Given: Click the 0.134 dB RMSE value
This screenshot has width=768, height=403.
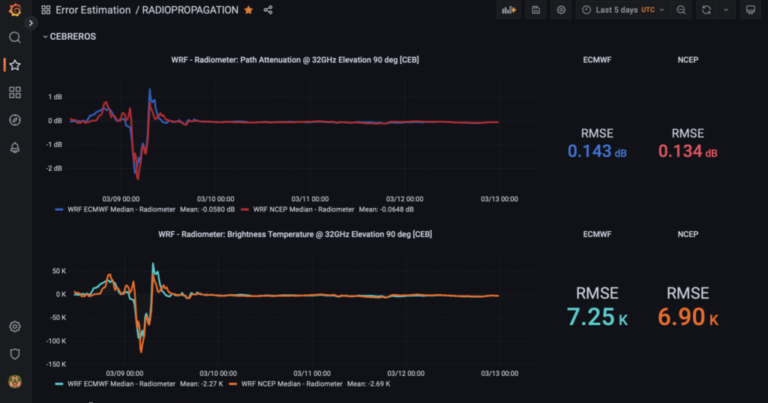Looking at the screenshot, I should pyautogui.click(x=688, y=151).
